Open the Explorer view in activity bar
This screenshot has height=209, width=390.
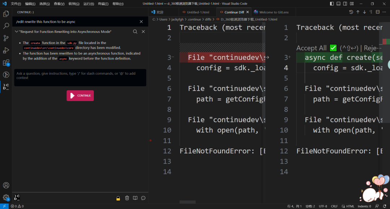point(6,14)
